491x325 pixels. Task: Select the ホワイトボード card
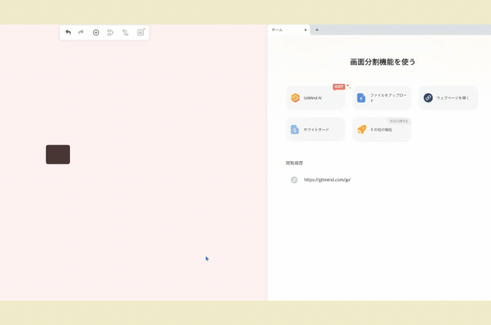[x=315, y=129]
